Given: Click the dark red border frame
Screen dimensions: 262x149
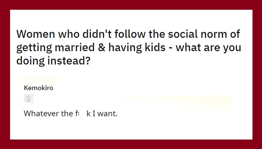Looking at the screenshot, I should point(131,5).
